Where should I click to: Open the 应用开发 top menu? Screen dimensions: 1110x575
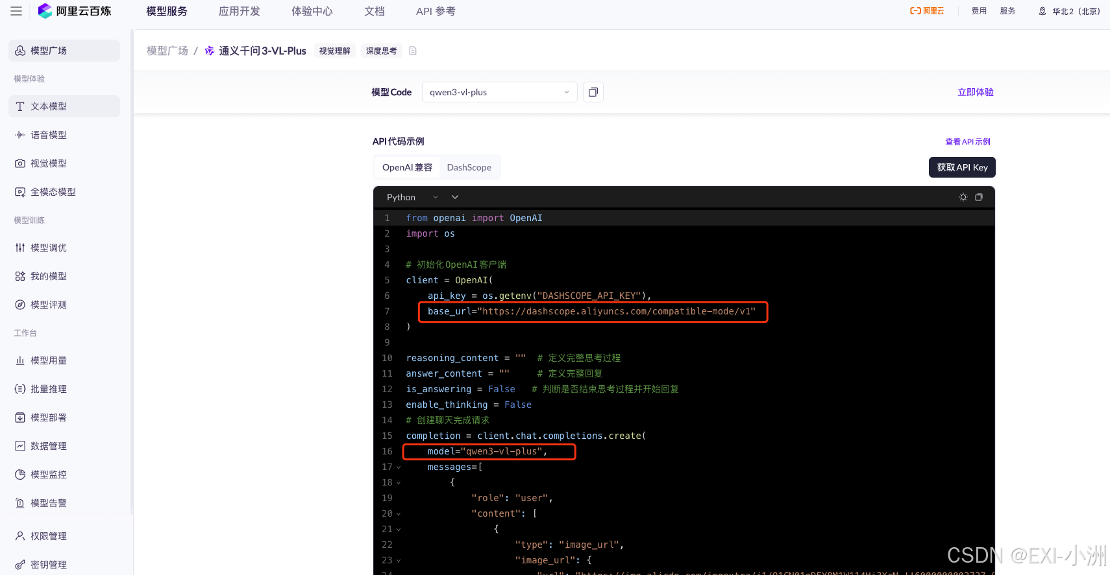tap(240, 11)
